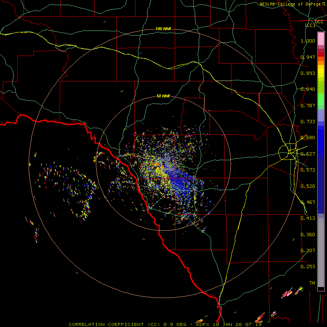327x327 pixels.
Task: Click the 0.733 value on the scale
Action: tap(308, 122)
